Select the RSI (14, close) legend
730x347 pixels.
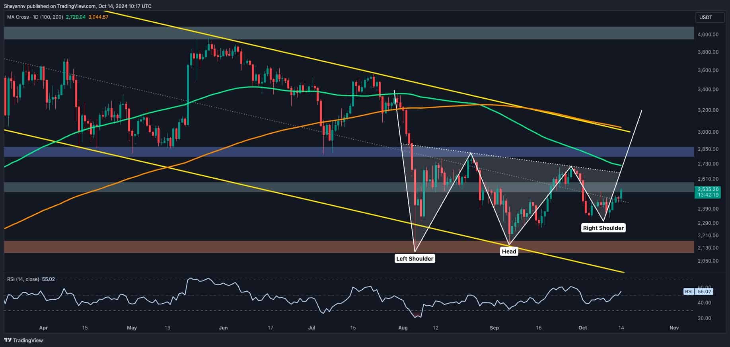point(23,279)
